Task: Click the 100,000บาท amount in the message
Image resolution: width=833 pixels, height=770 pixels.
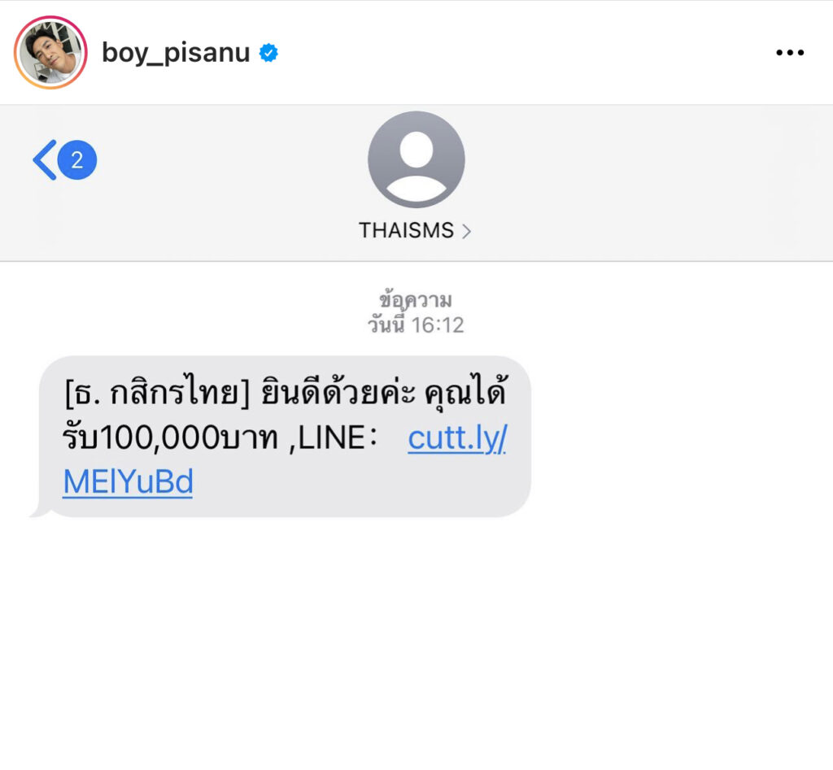Action: (188, 438)
